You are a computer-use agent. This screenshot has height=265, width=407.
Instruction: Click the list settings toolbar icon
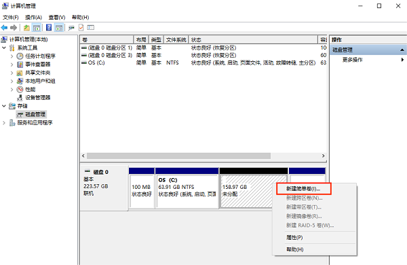click(x=91, y=28)
